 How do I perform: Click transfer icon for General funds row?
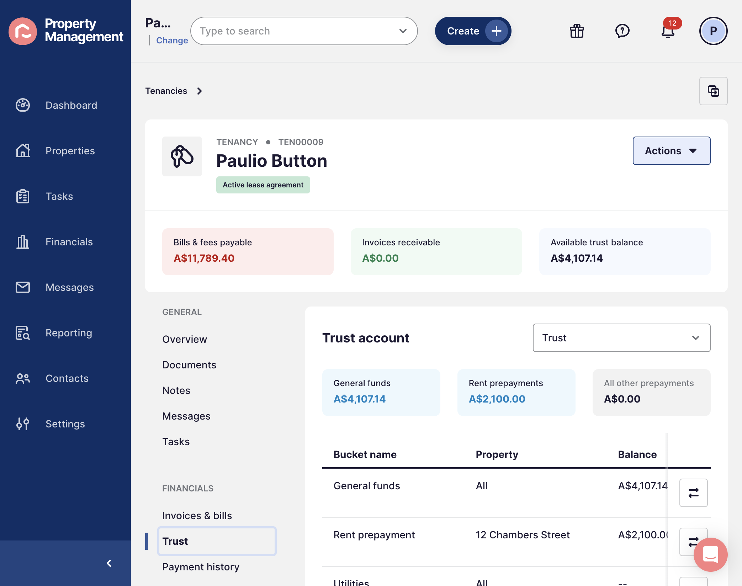point(694,493)
